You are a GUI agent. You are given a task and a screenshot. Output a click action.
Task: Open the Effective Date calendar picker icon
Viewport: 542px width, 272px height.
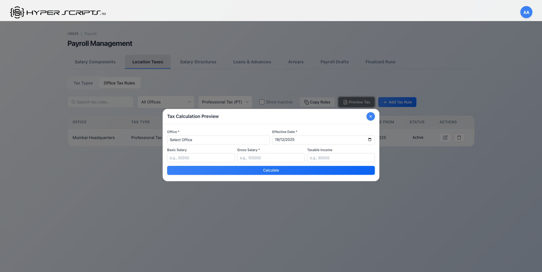[x=370, y=140]
